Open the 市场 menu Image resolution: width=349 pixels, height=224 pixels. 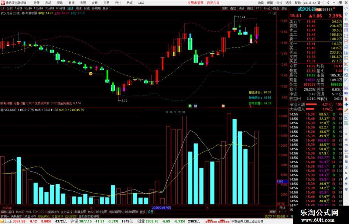tap(48, 3)
